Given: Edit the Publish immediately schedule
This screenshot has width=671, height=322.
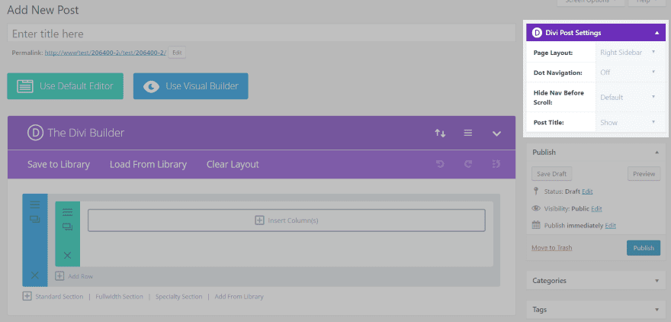Looking at the screenshot, I should coord(610,225).
